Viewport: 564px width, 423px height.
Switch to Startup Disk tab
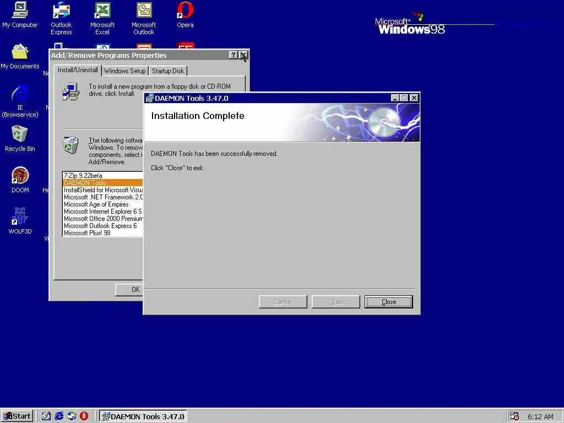[168, 71]
